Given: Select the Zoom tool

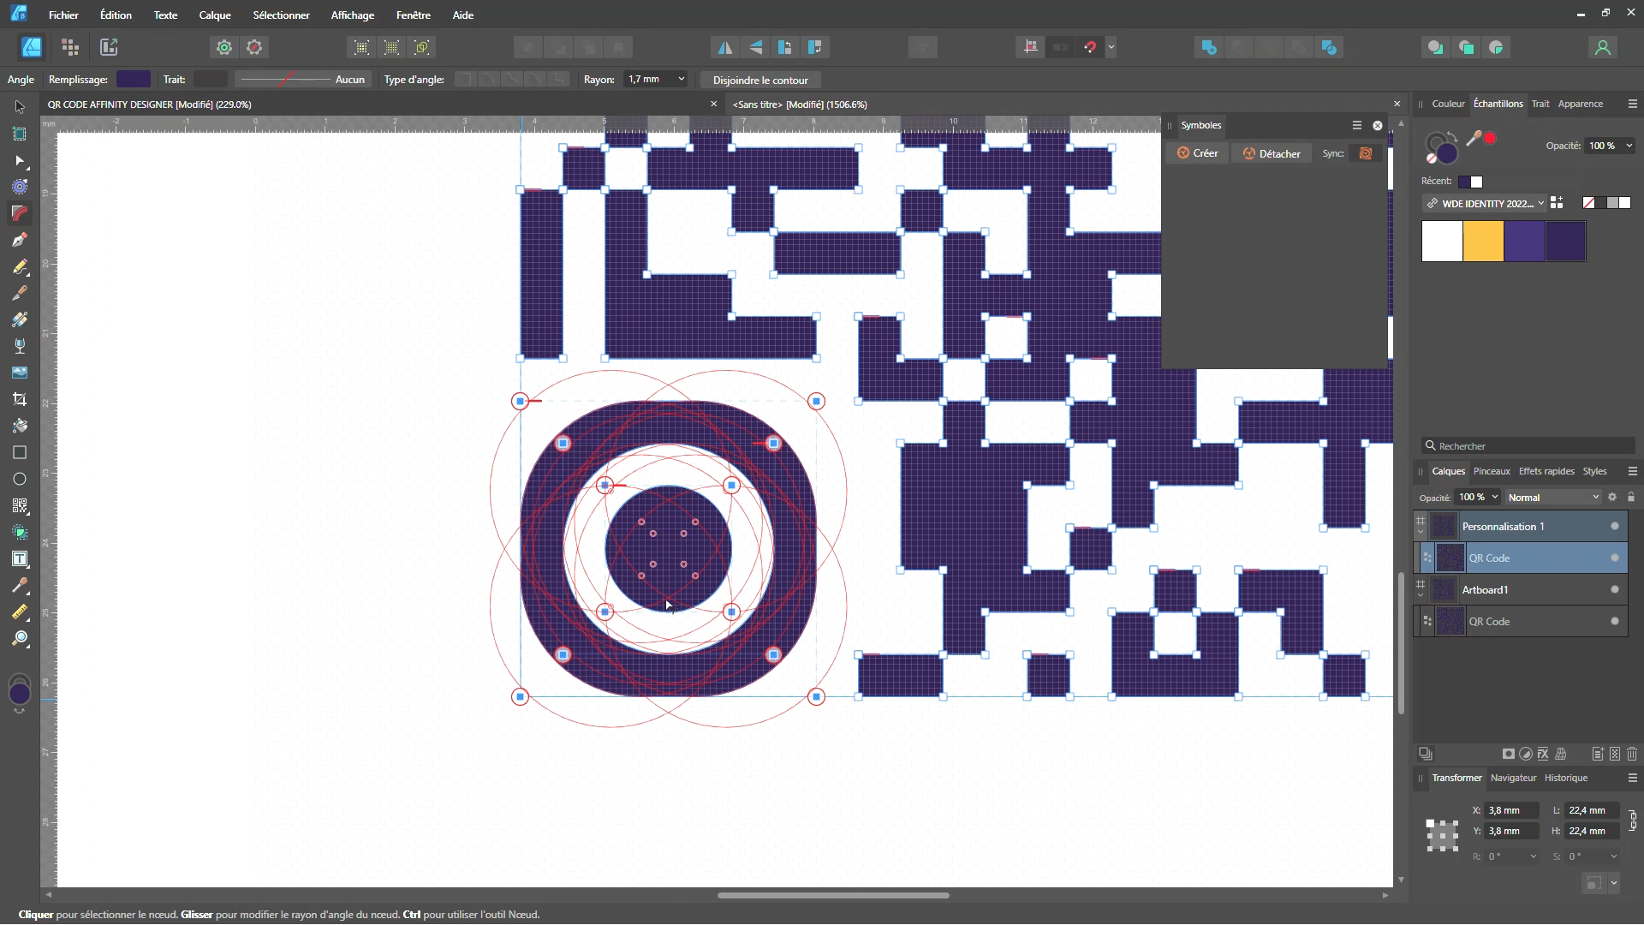Looking at the screenshot, I should pos(20,638).
